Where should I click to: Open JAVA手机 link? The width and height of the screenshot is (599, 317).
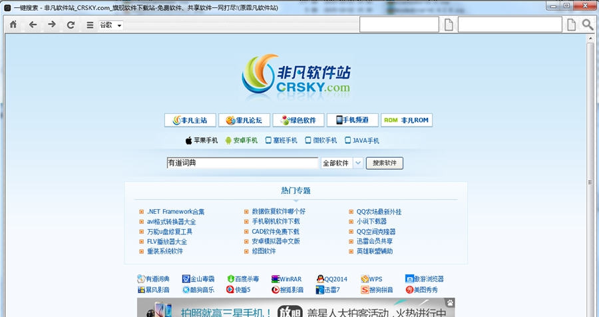(x=362, y=141)
